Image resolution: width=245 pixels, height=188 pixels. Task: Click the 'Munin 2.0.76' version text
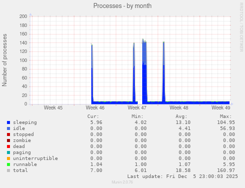(x=122, y=182)
